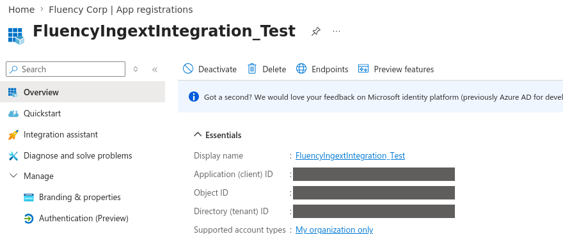Click the redacted Directory (tenant) ID value

point(374,212)
